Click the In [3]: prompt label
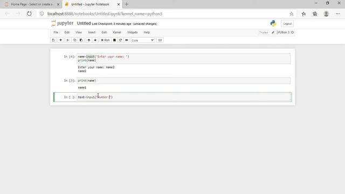The height and width of the screenshot is (194, 345). [70, 81]
